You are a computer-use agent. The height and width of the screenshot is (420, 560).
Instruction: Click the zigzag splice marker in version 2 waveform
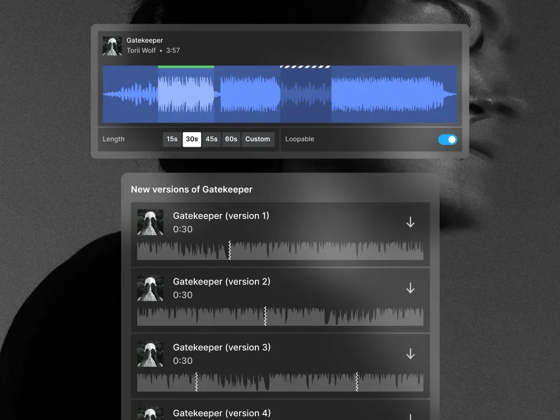click(x=265, y=316)
